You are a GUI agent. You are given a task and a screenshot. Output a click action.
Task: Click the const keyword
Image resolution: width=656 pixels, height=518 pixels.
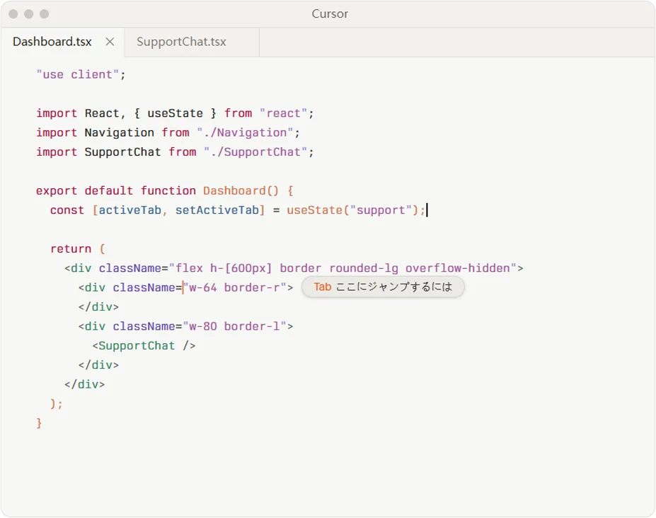point(67,210)
